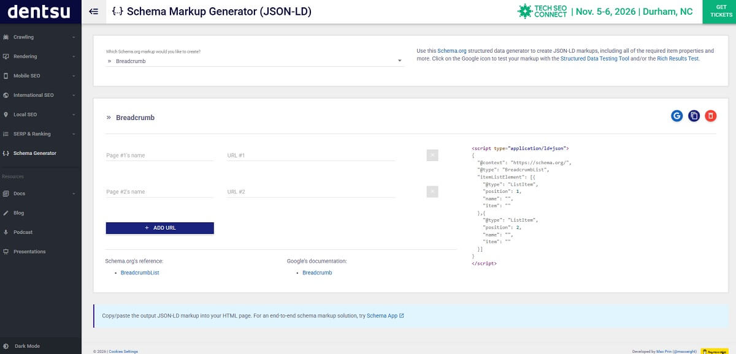Open the Structured Data Testing Tool link
This screenshot has height=354, width=736.
tap(595, 59)
